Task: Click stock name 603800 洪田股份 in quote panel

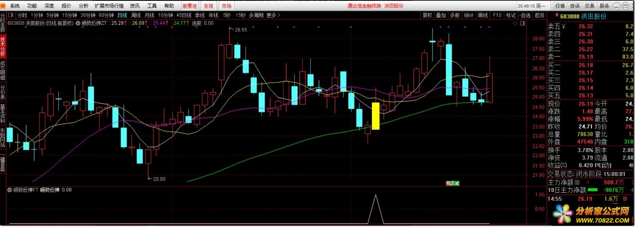Action: tap(583, 16)
